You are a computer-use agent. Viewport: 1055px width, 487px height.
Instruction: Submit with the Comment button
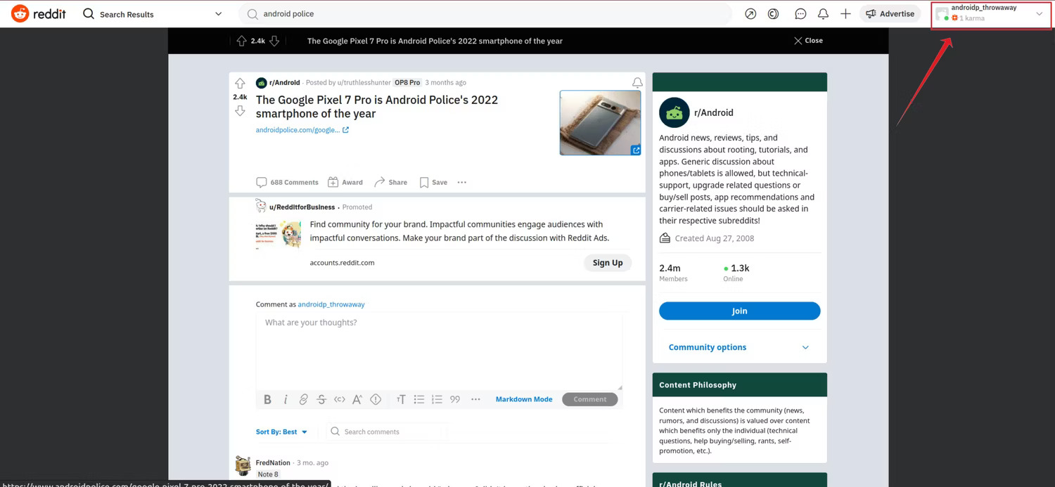[x=589, y=399]
